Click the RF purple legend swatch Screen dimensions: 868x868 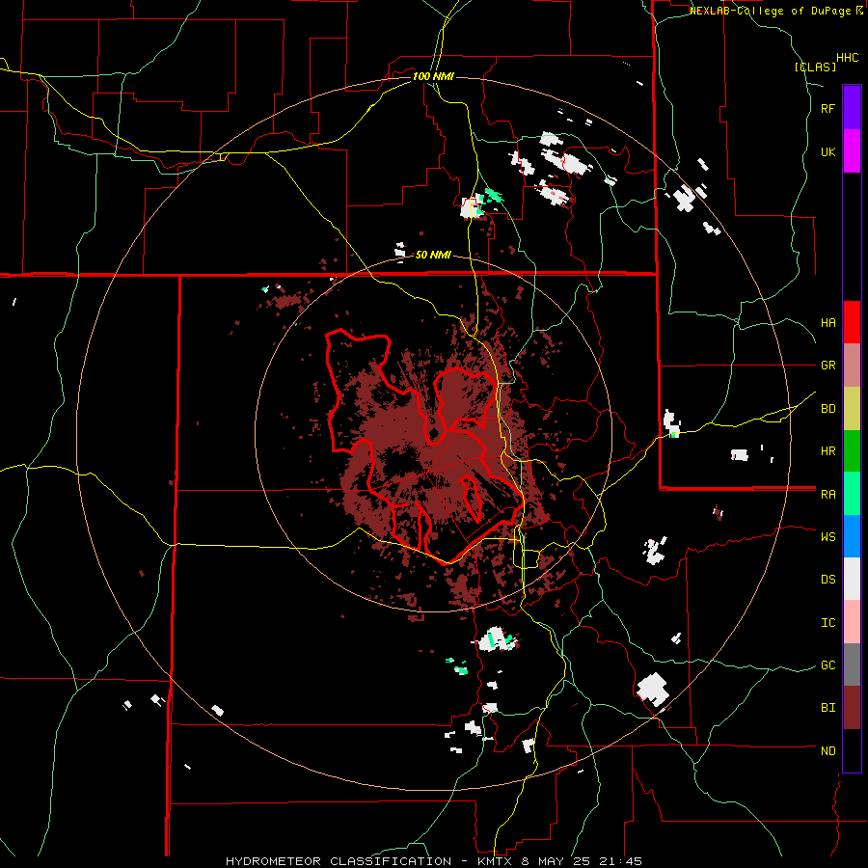(852, 108)
